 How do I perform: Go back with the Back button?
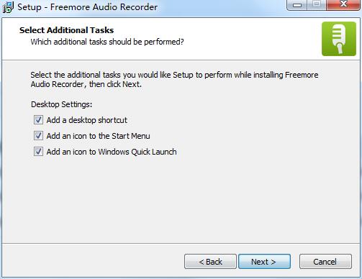210,262
